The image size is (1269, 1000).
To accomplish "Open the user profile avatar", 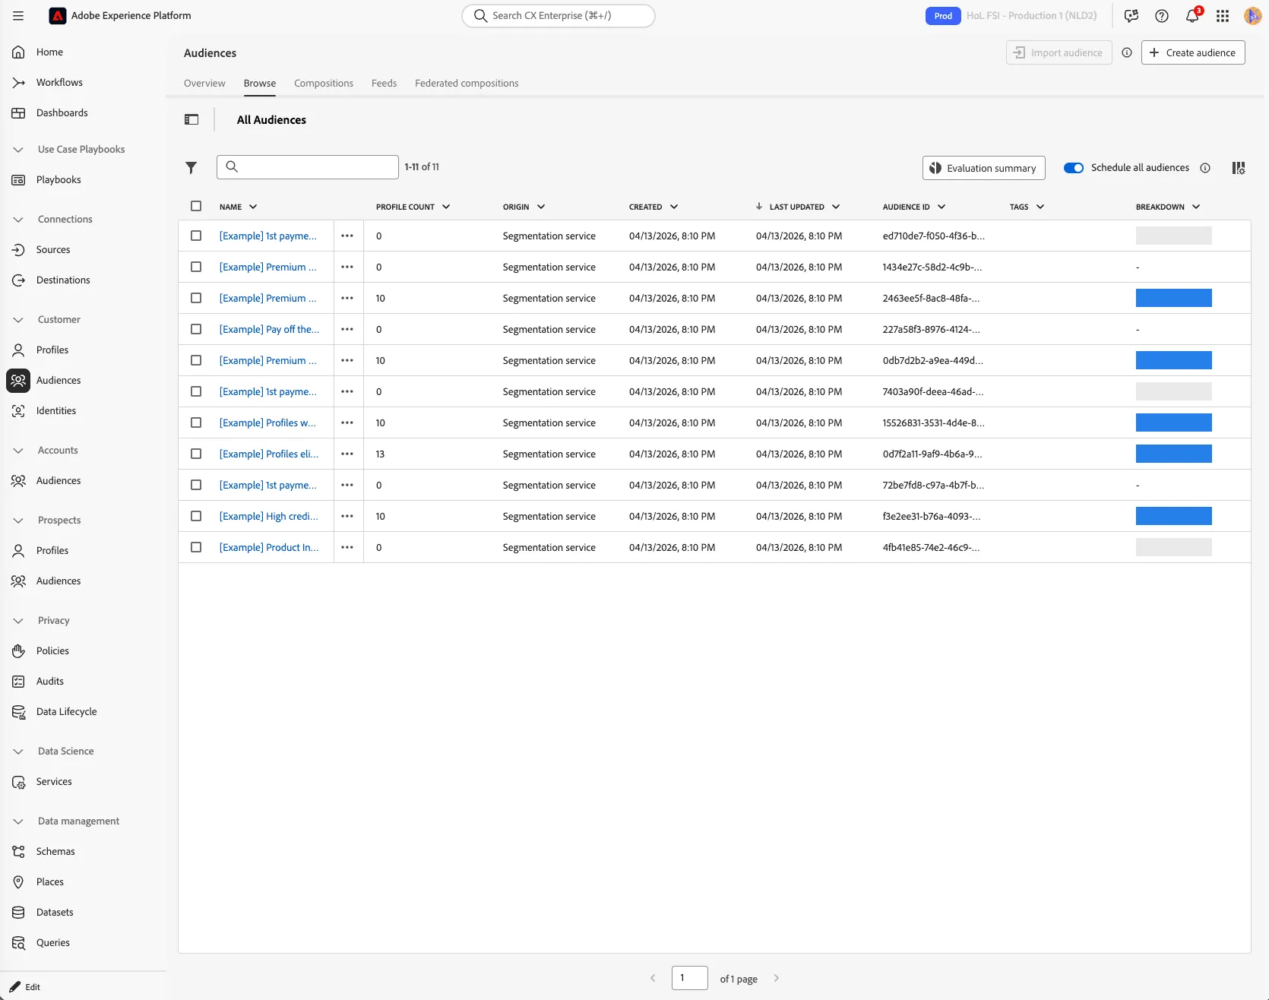I will pyautogui.click(x=1252, y=15).
